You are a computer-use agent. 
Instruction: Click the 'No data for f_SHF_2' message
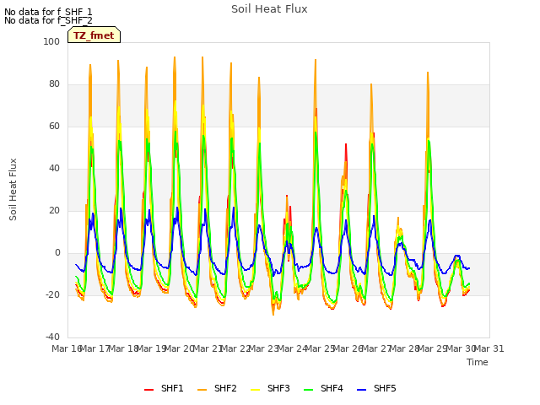tap(48, 20)
